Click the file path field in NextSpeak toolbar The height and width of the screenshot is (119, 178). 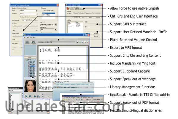pyautogui.click(x=57, y=42)
